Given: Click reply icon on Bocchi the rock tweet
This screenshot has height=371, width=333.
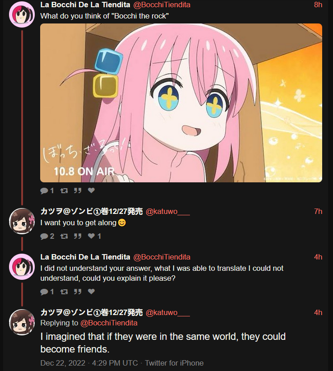Looking at the screenshot, I should [47, 190].
